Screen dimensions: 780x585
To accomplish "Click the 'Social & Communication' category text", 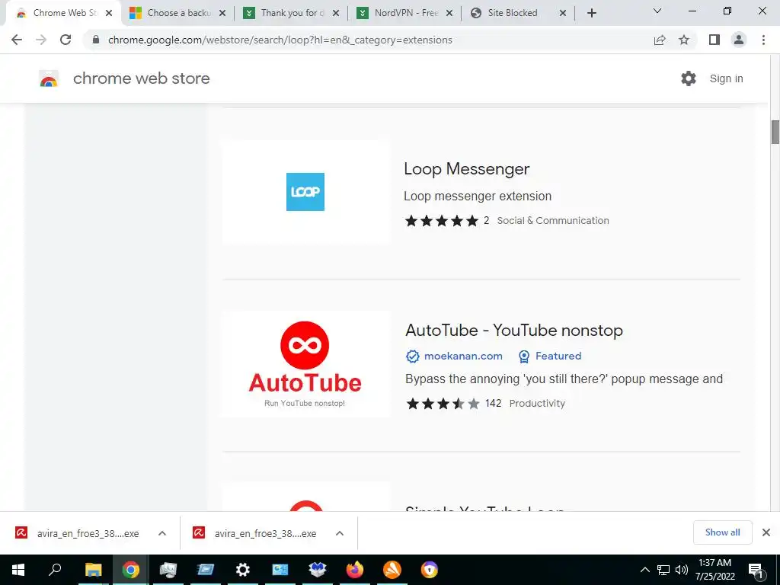I will (553, 220).
